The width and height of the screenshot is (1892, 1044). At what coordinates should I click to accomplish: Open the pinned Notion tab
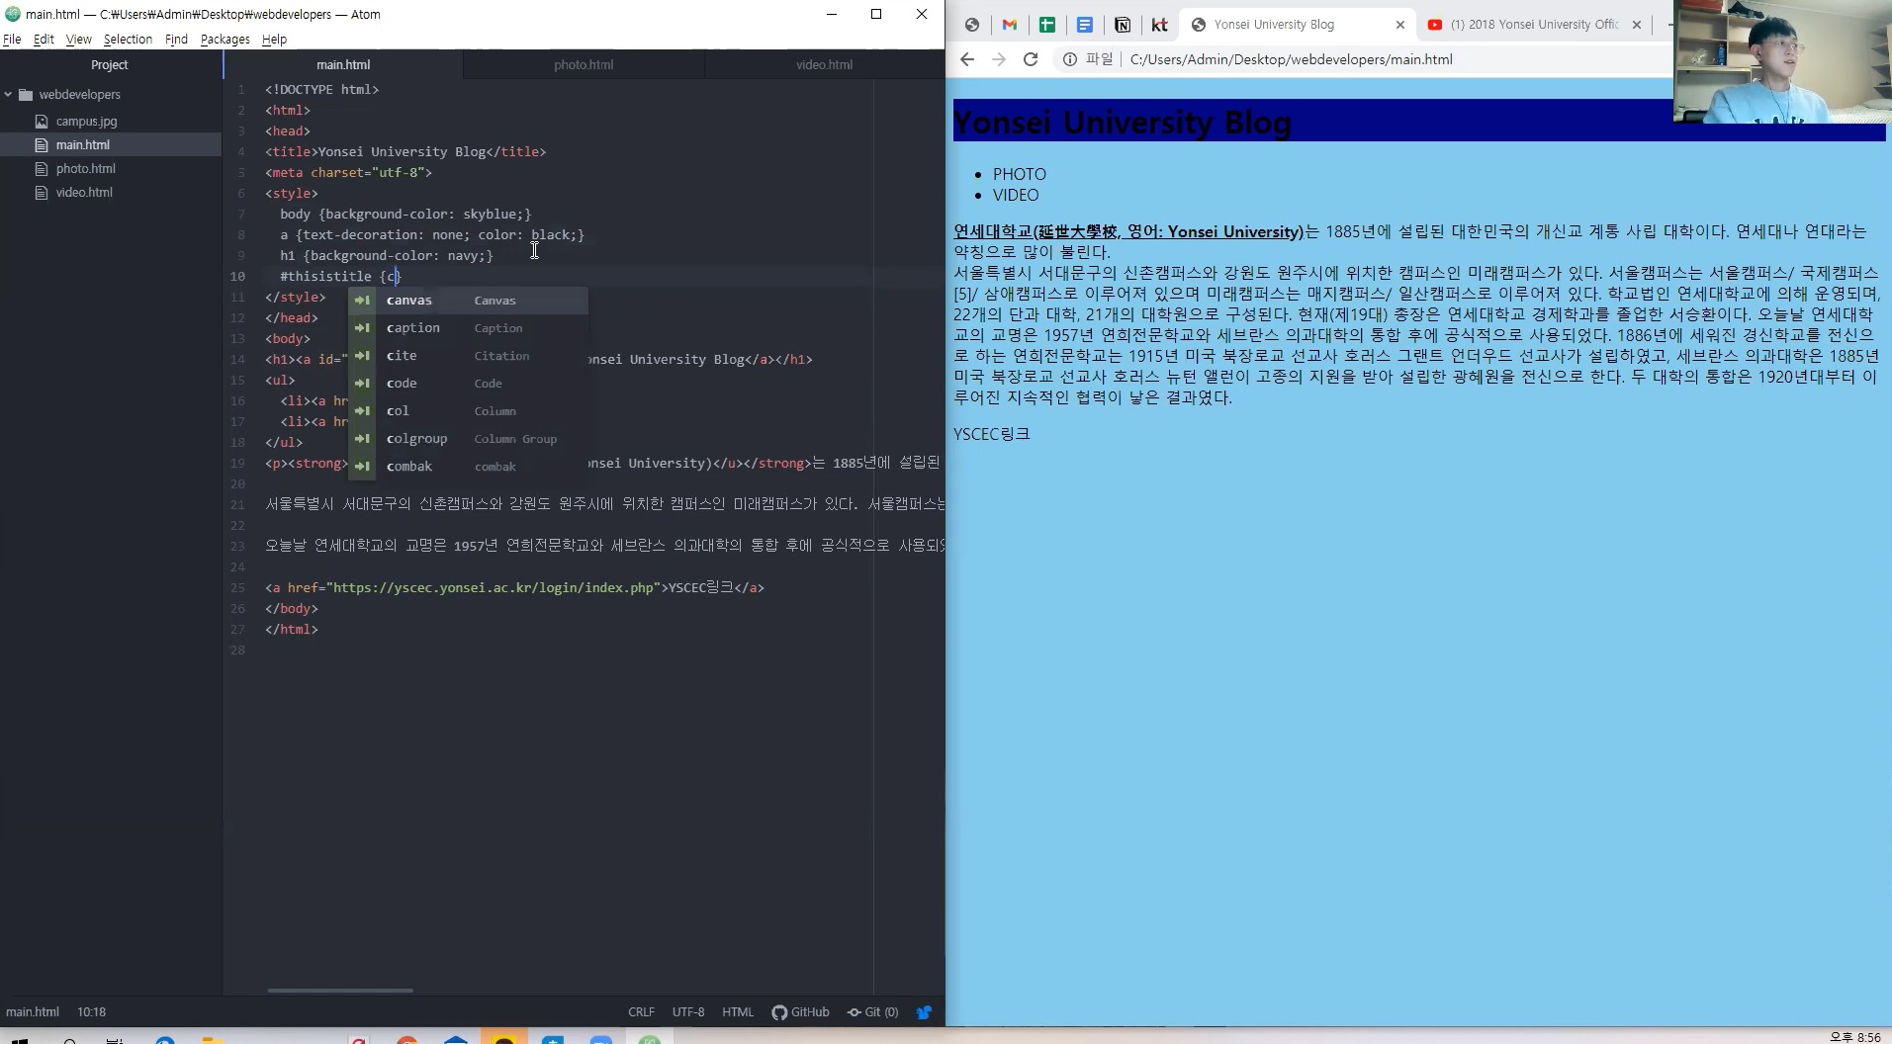click(1123, 25)
